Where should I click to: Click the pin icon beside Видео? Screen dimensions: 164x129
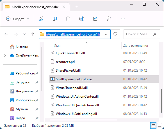click(37, 118)
